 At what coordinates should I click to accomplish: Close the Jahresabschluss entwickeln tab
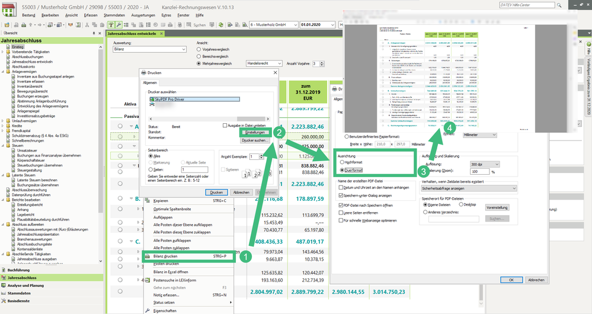161,34
